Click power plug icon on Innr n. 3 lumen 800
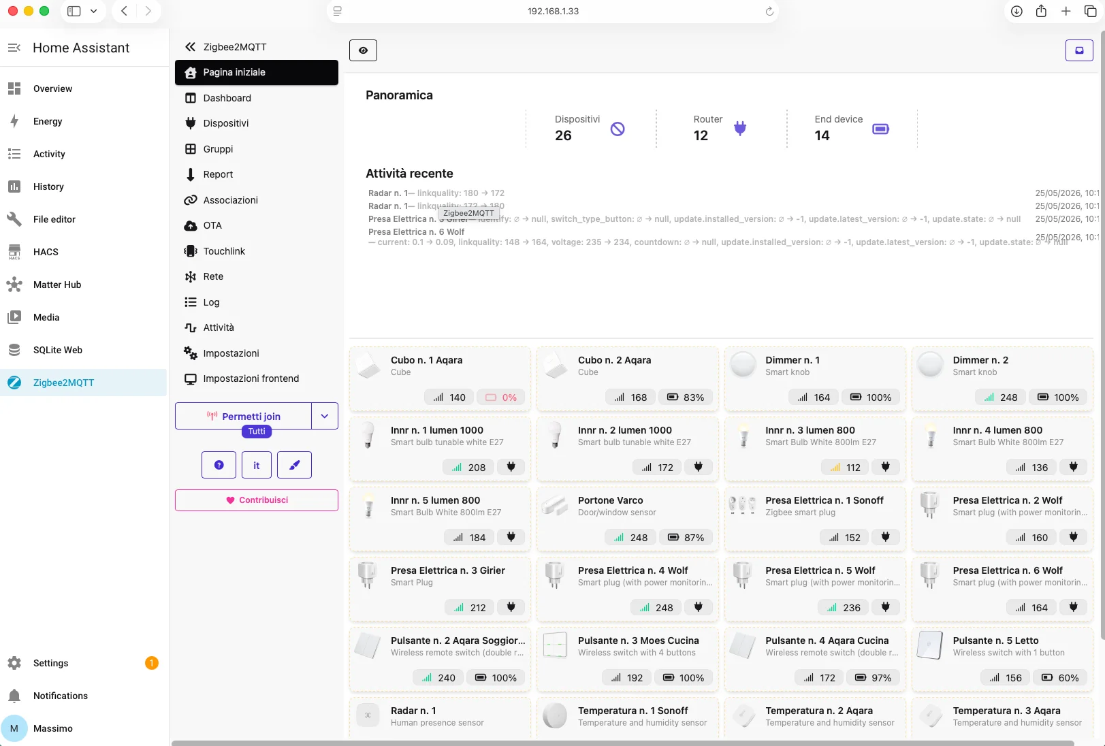Screen dimensions: 1105x746 pos(886,468)
